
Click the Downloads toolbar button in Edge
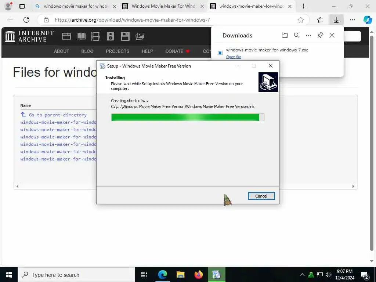pos(336,20)
